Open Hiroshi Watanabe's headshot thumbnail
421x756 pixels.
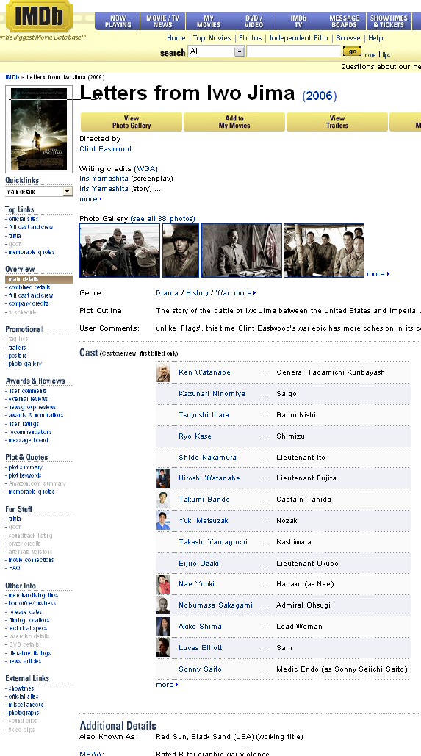point(163,478)
